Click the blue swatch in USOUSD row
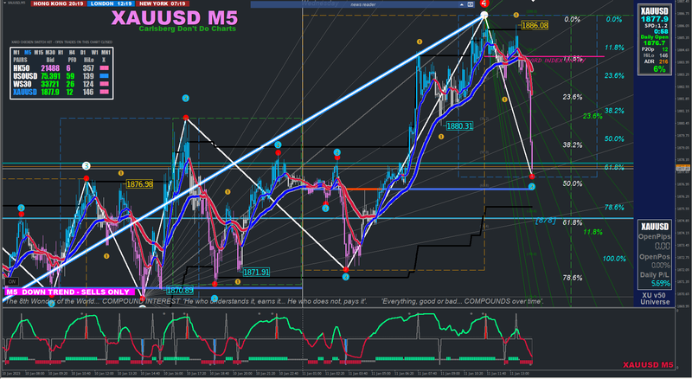Viewport: 692px width, 379px height. pyautogui.click(x=104, y=76)
